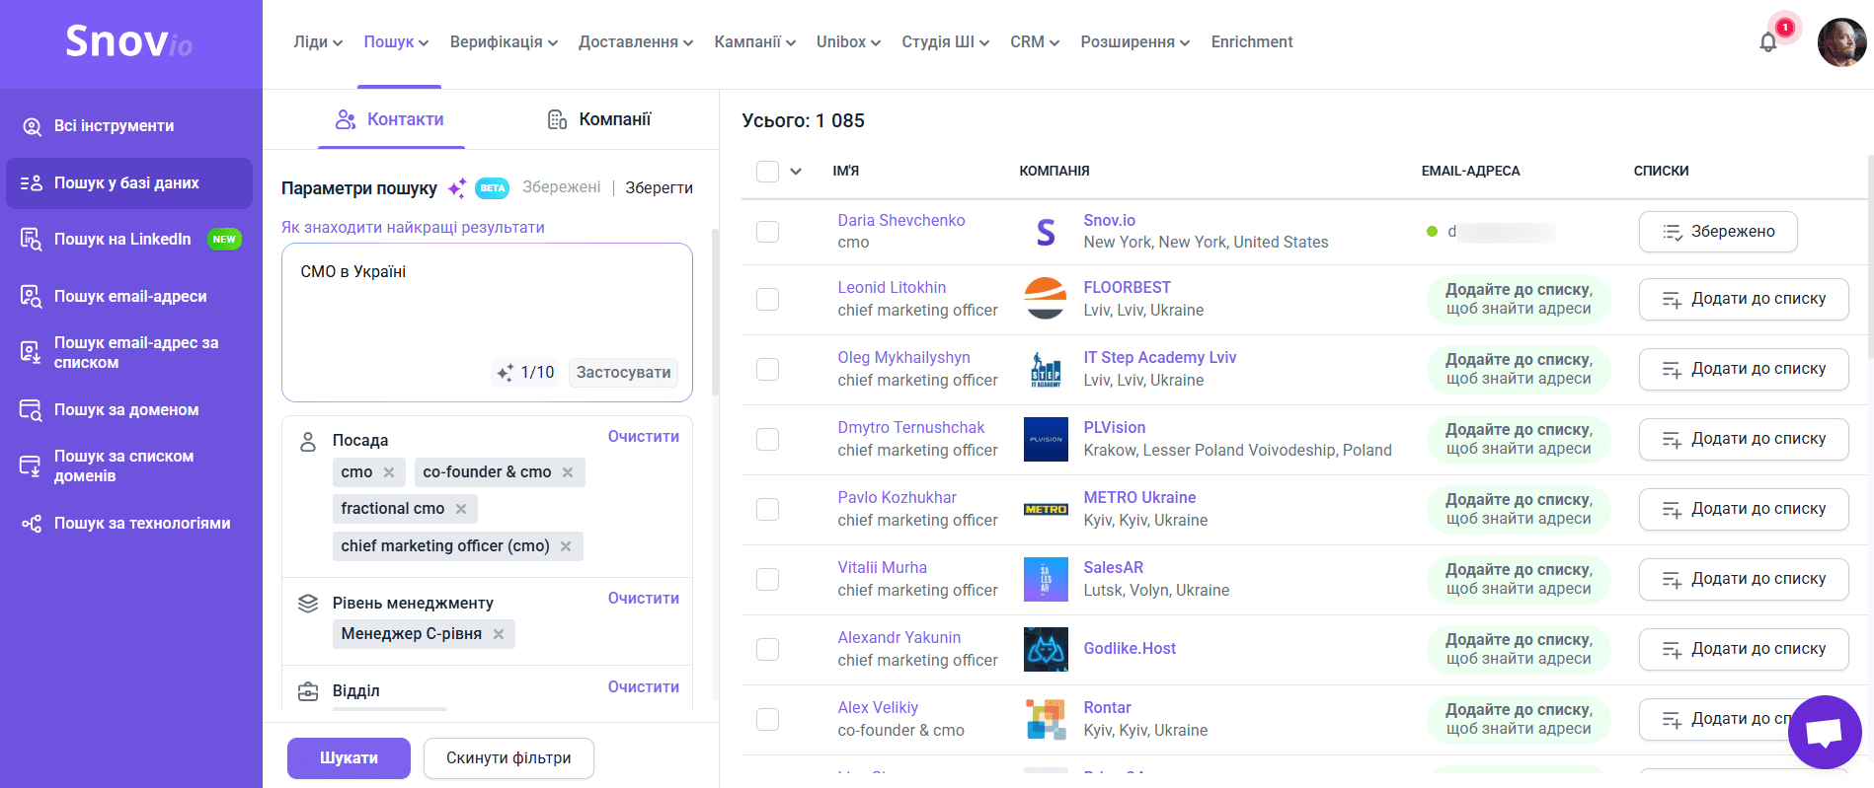Screen dimensions: 1874x788
Task: Click Snov.io company logo in results
Action: [x=1046, y=232]
